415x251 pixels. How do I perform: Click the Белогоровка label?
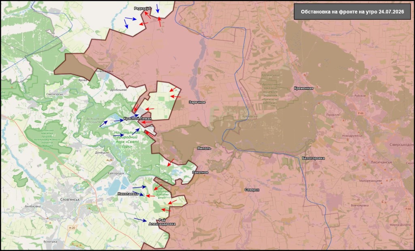[x=313, y=158]
